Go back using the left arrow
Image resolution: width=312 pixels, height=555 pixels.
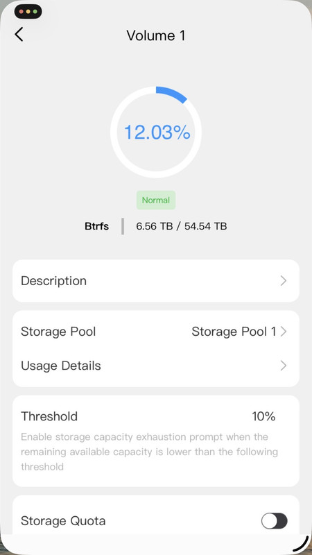[x=19, y=35]
